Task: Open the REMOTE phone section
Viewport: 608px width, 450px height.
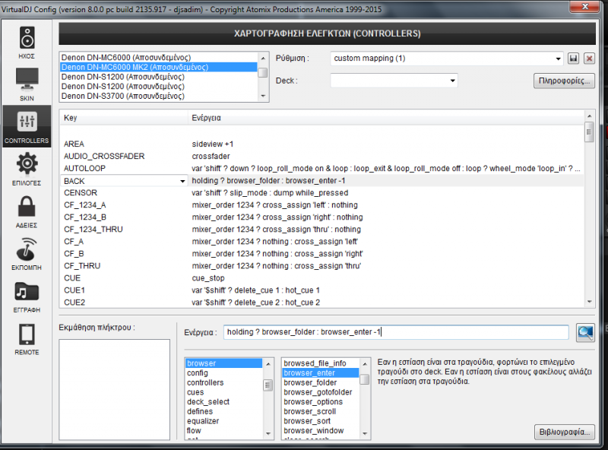Action: 27,338
